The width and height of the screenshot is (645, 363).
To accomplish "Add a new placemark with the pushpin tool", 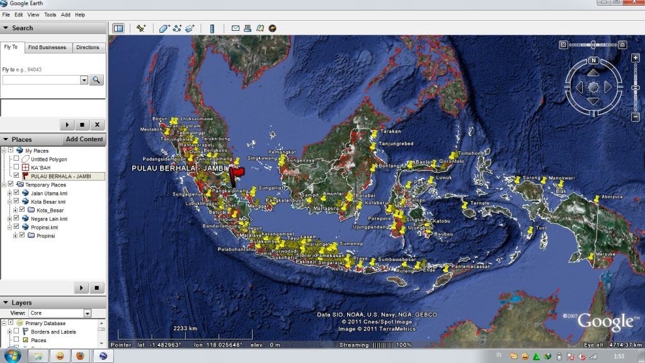I will click(141, 28).
